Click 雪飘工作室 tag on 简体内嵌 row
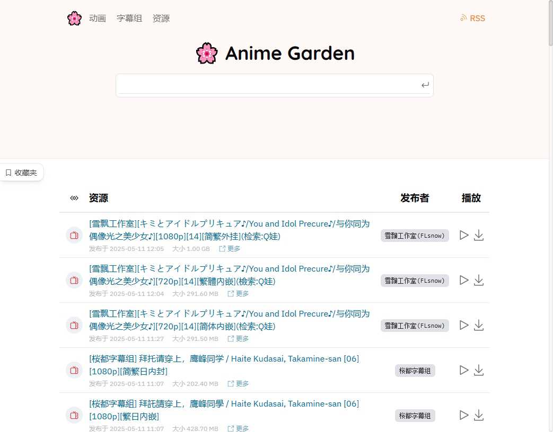The width and height of the screenshot is (553, 432). (x=415, y=326)
